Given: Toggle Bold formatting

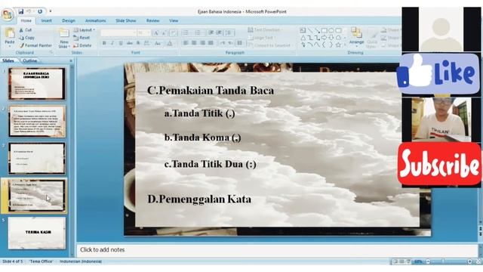Looking at the screenshot, I should point(104,43).
